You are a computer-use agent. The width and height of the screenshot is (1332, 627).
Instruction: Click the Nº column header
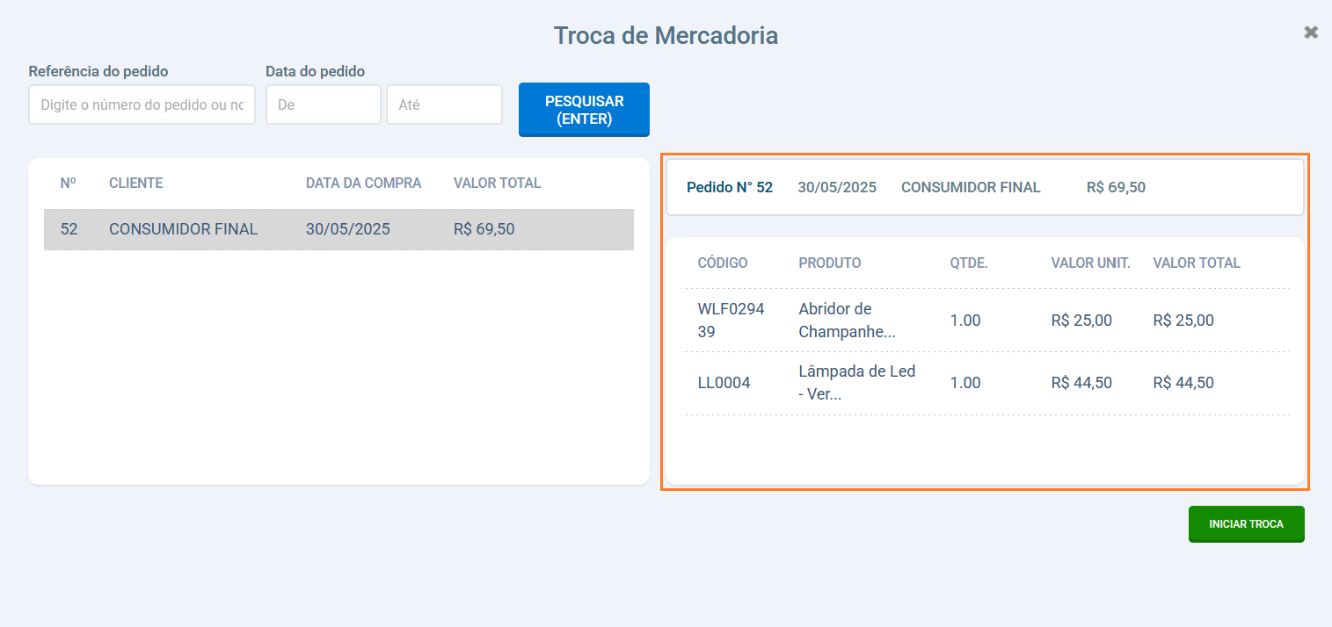coord(68,184)
